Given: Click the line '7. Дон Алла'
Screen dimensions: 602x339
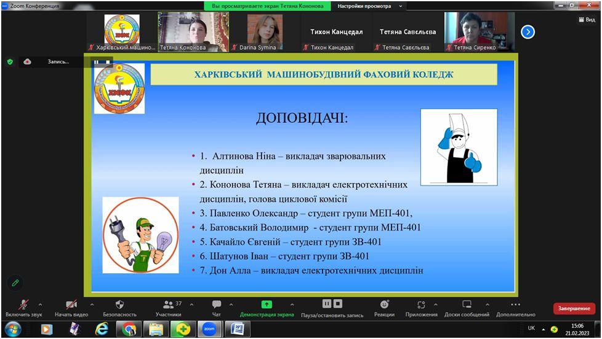Looking at the screenshot, I should [x=311, y=270].
